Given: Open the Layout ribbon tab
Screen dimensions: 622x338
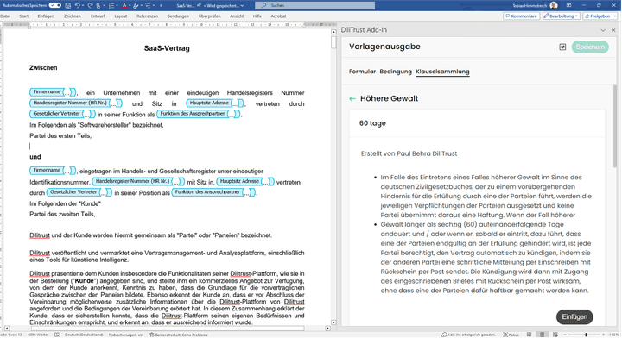Looking at the screenshot, I should (x=121, y=16).
